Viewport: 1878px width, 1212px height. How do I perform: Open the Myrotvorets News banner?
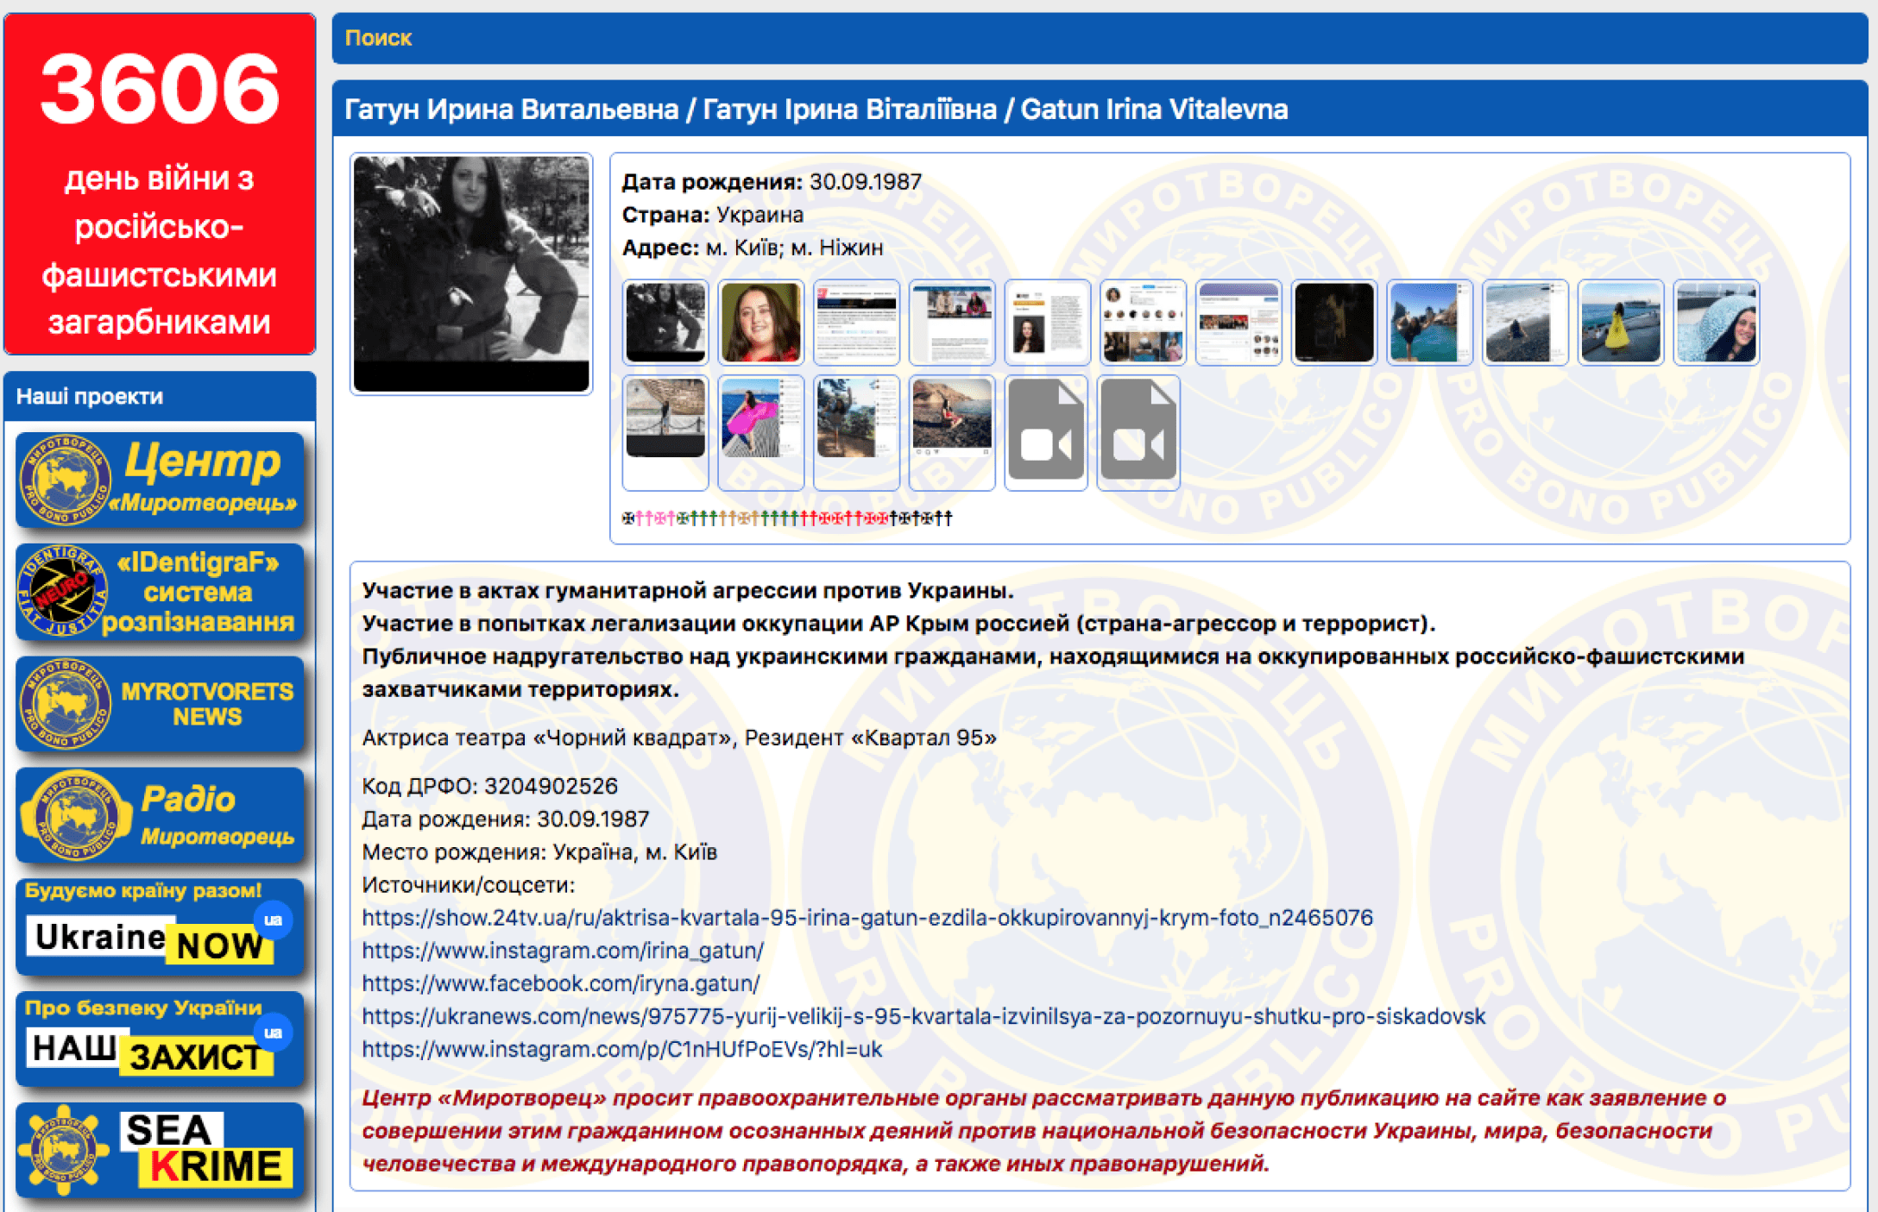point(160,704)
